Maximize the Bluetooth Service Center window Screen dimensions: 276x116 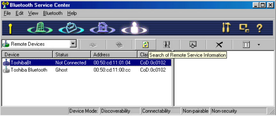tap(263, 5)
